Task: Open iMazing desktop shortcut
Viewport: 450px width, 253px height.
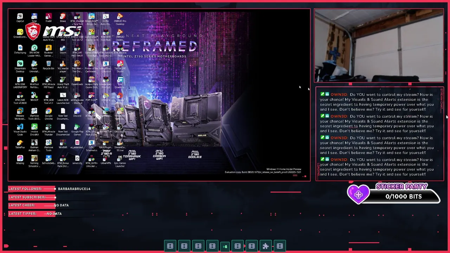Action: pyautogui.click(x=20, y=160)
